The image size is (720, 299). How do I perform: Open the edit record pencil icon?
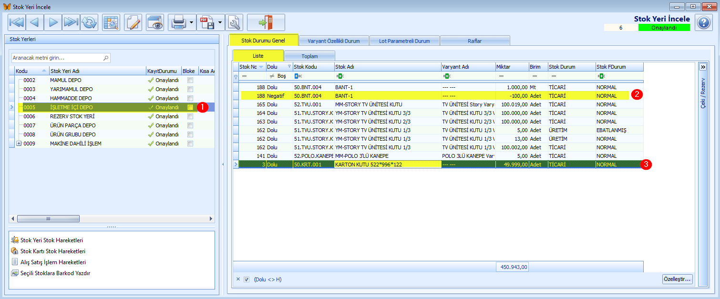point(133,22)
